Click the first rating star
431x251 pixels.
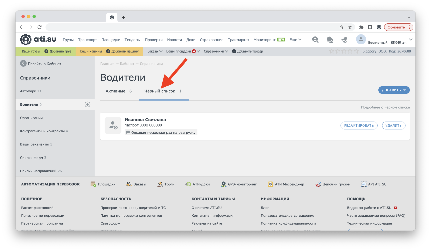click(x=332, y=51)
